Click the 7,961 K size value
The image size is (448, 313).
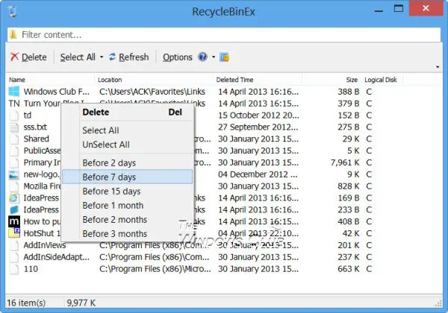345,162
